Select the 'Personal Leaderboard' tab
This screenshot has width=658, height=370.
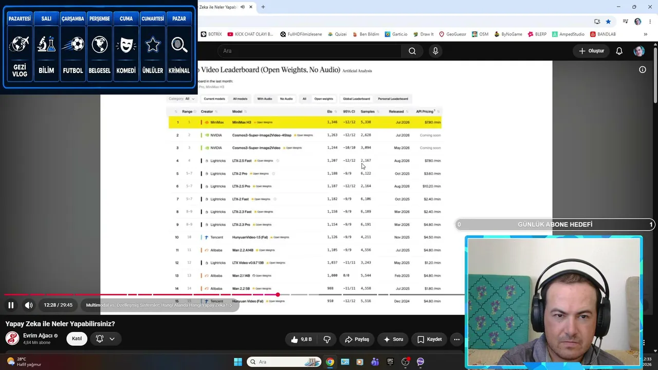pyautogui.click(x=393, y=99)
